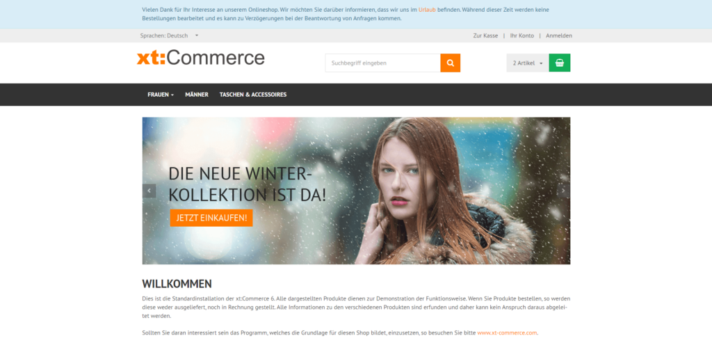This screenshot has height=343, width=712.
Task: Click the Willkommen heading
Action: (177, 284)
